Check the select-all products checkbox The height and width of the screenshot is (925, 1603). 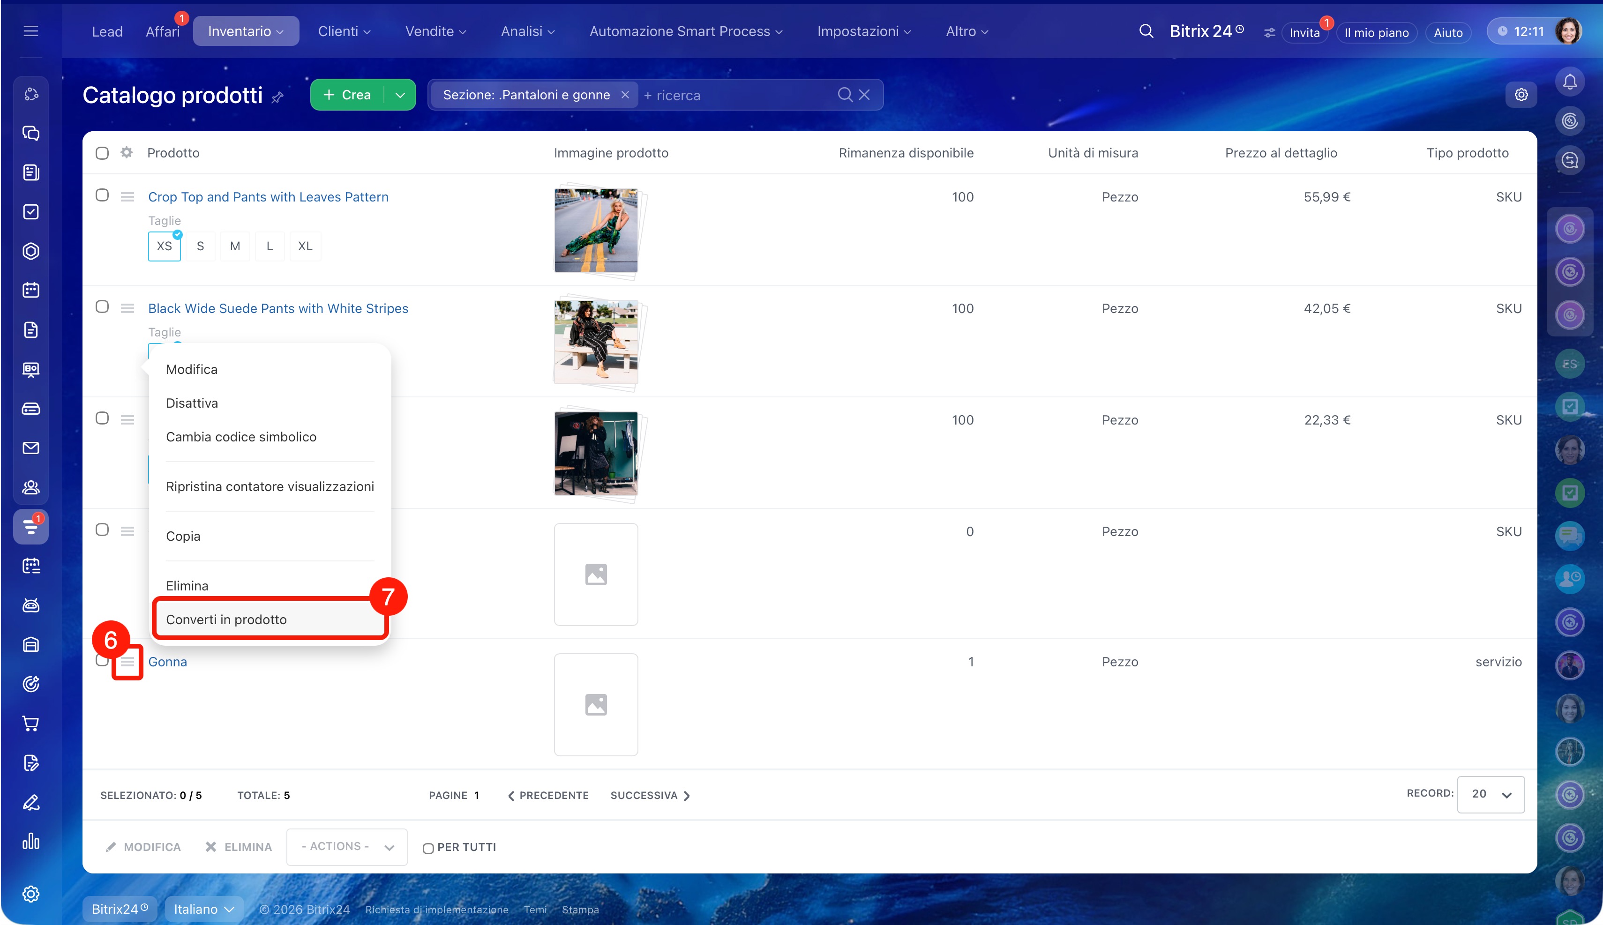(x=102, y=153)
